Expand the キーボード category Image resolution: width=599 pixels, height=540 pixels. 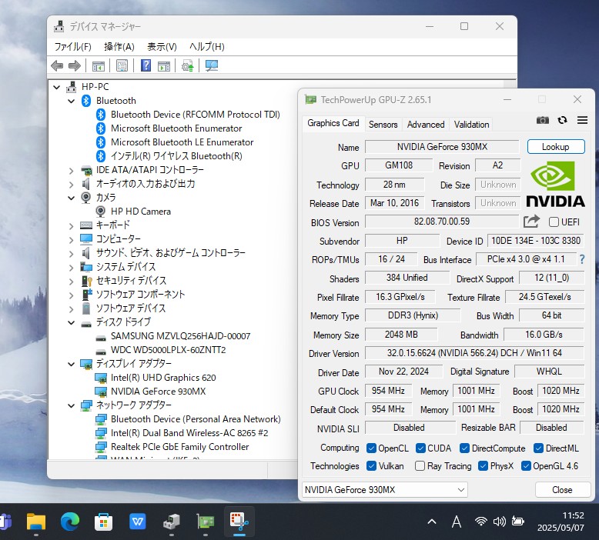[x=71, y=226]
